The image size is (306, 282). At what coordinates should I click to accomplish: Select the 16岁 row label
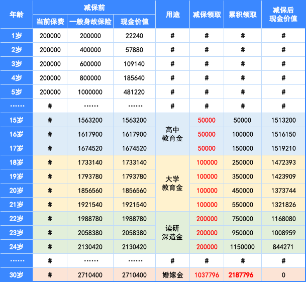pyautogui.click(x=17, y=134)
